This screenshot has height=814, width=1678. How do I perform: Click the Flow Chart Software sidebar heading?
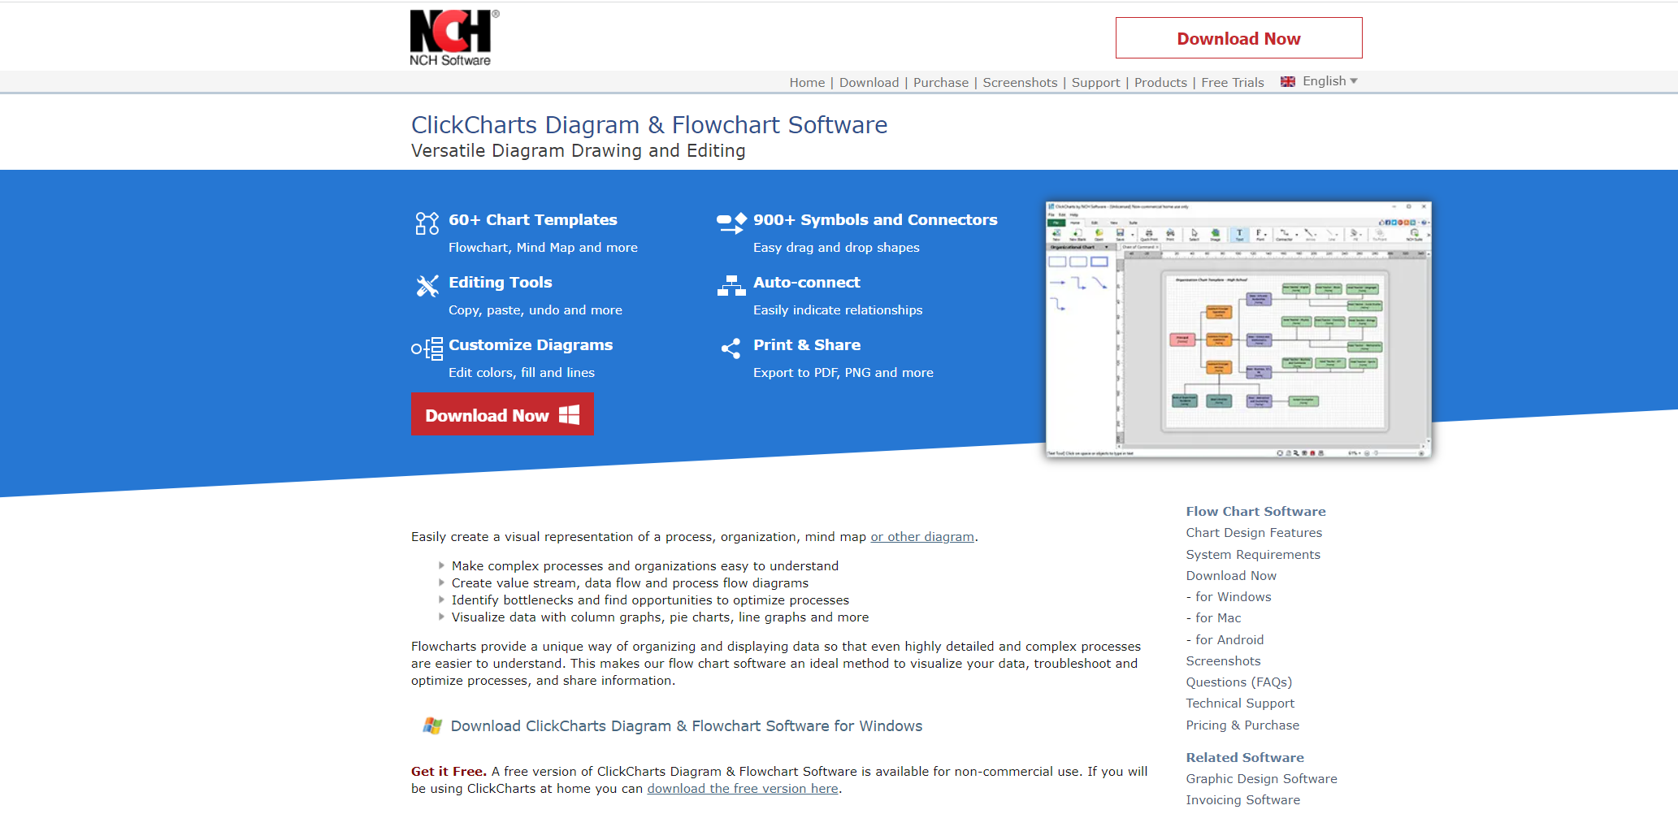1255,512
